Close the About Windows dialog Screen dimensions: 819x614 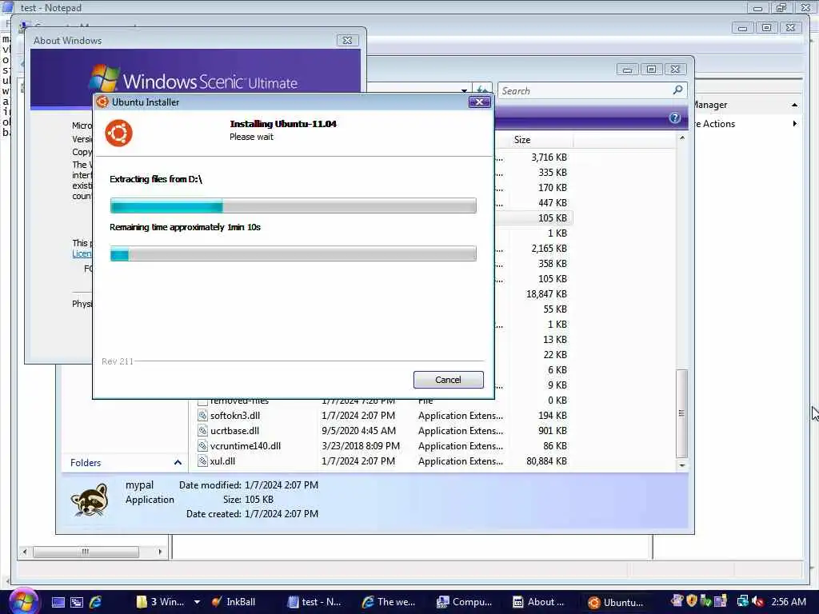click(x=347, y=40)
